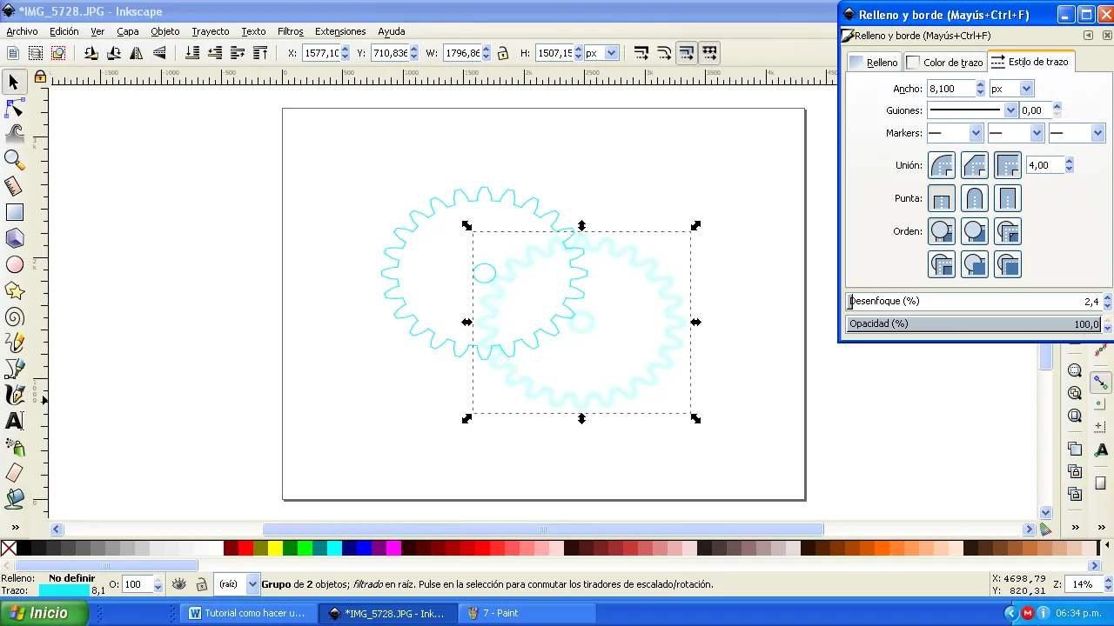Toggle layer lock in status bar
Screen dimensions: 1114x626
[x=201, y=585]
